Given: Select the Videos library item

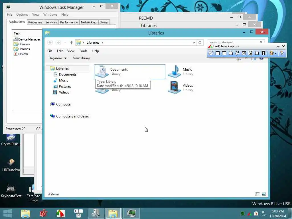Looking at the screenshot, I should tap(181, 88).
